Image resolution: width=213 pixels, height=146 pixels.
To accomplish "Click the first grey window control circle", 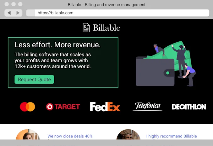I will [x=7, y=4].
